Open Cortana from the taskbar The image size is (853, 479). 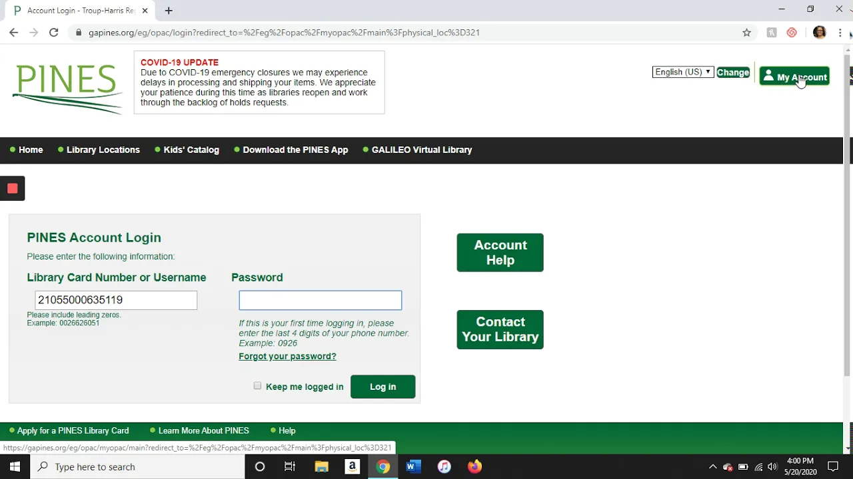coord(260,466)
